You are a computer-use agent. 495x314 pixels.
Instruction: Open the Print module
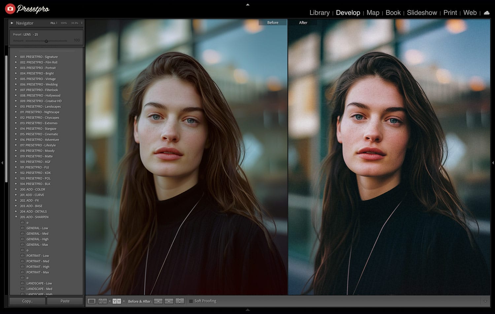tap(450, 13)
